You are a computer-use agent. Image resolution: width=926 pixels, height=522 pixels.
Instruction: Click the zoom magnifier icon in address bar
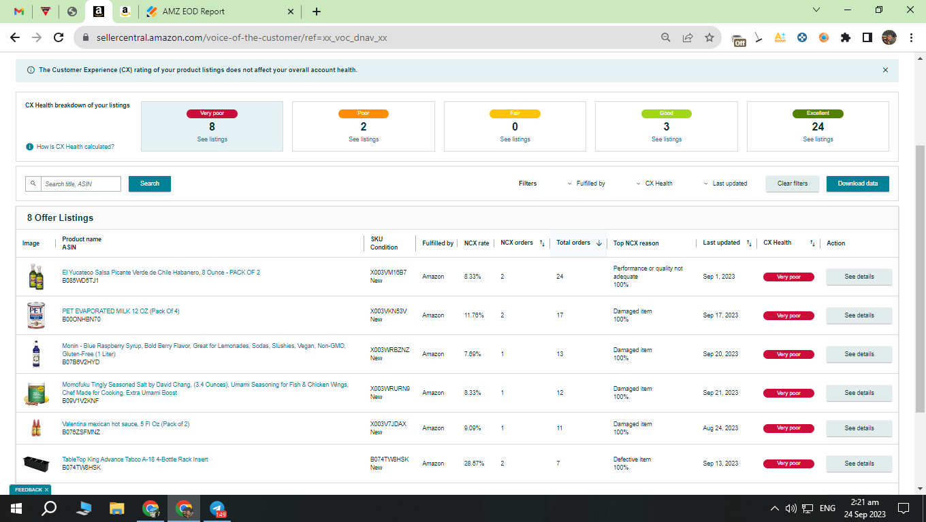coord(666,38)
